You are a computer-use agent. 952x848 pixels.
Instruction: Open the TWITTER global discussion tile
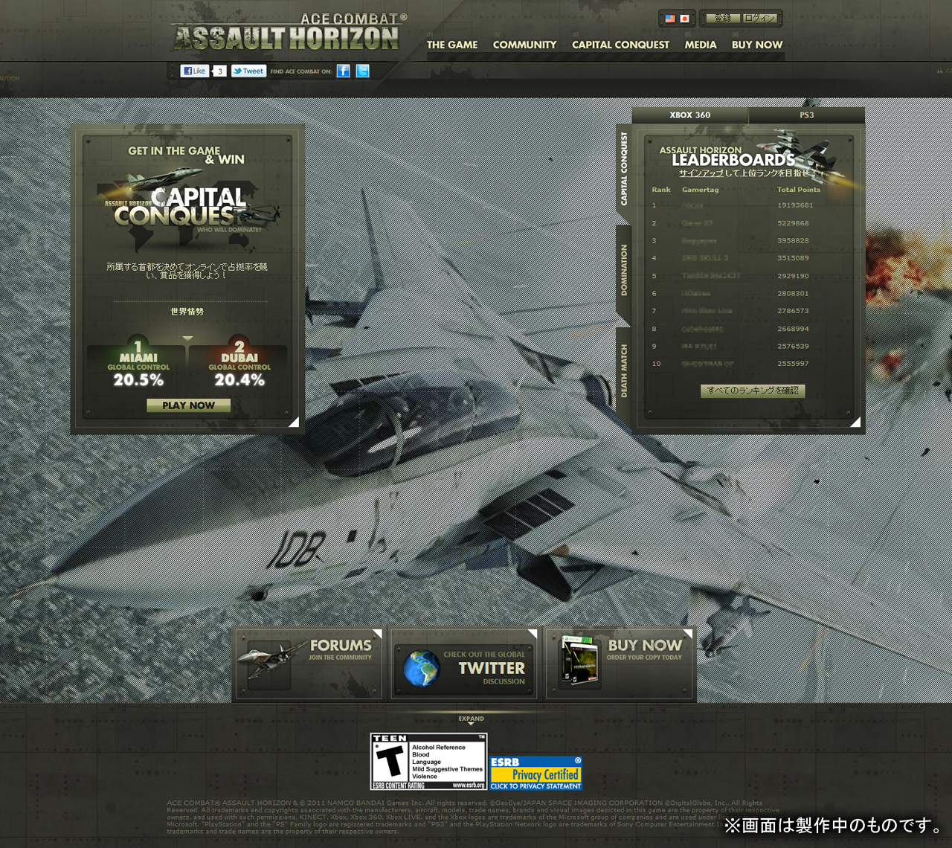tap(464, 664)
